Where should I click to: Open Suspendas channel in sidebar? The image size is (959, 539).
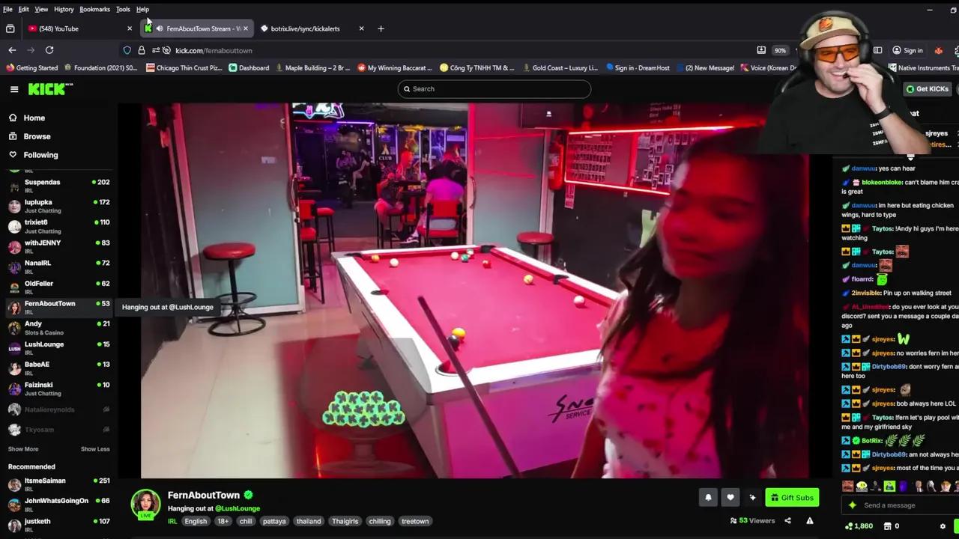58,185
